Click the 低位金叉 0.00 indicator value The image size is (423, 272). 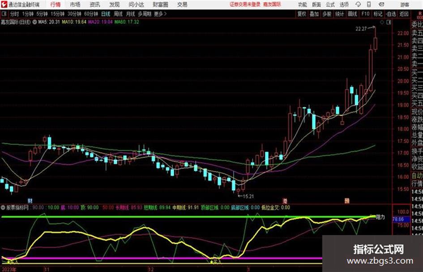pyautogui.click(x=276, y=208)
